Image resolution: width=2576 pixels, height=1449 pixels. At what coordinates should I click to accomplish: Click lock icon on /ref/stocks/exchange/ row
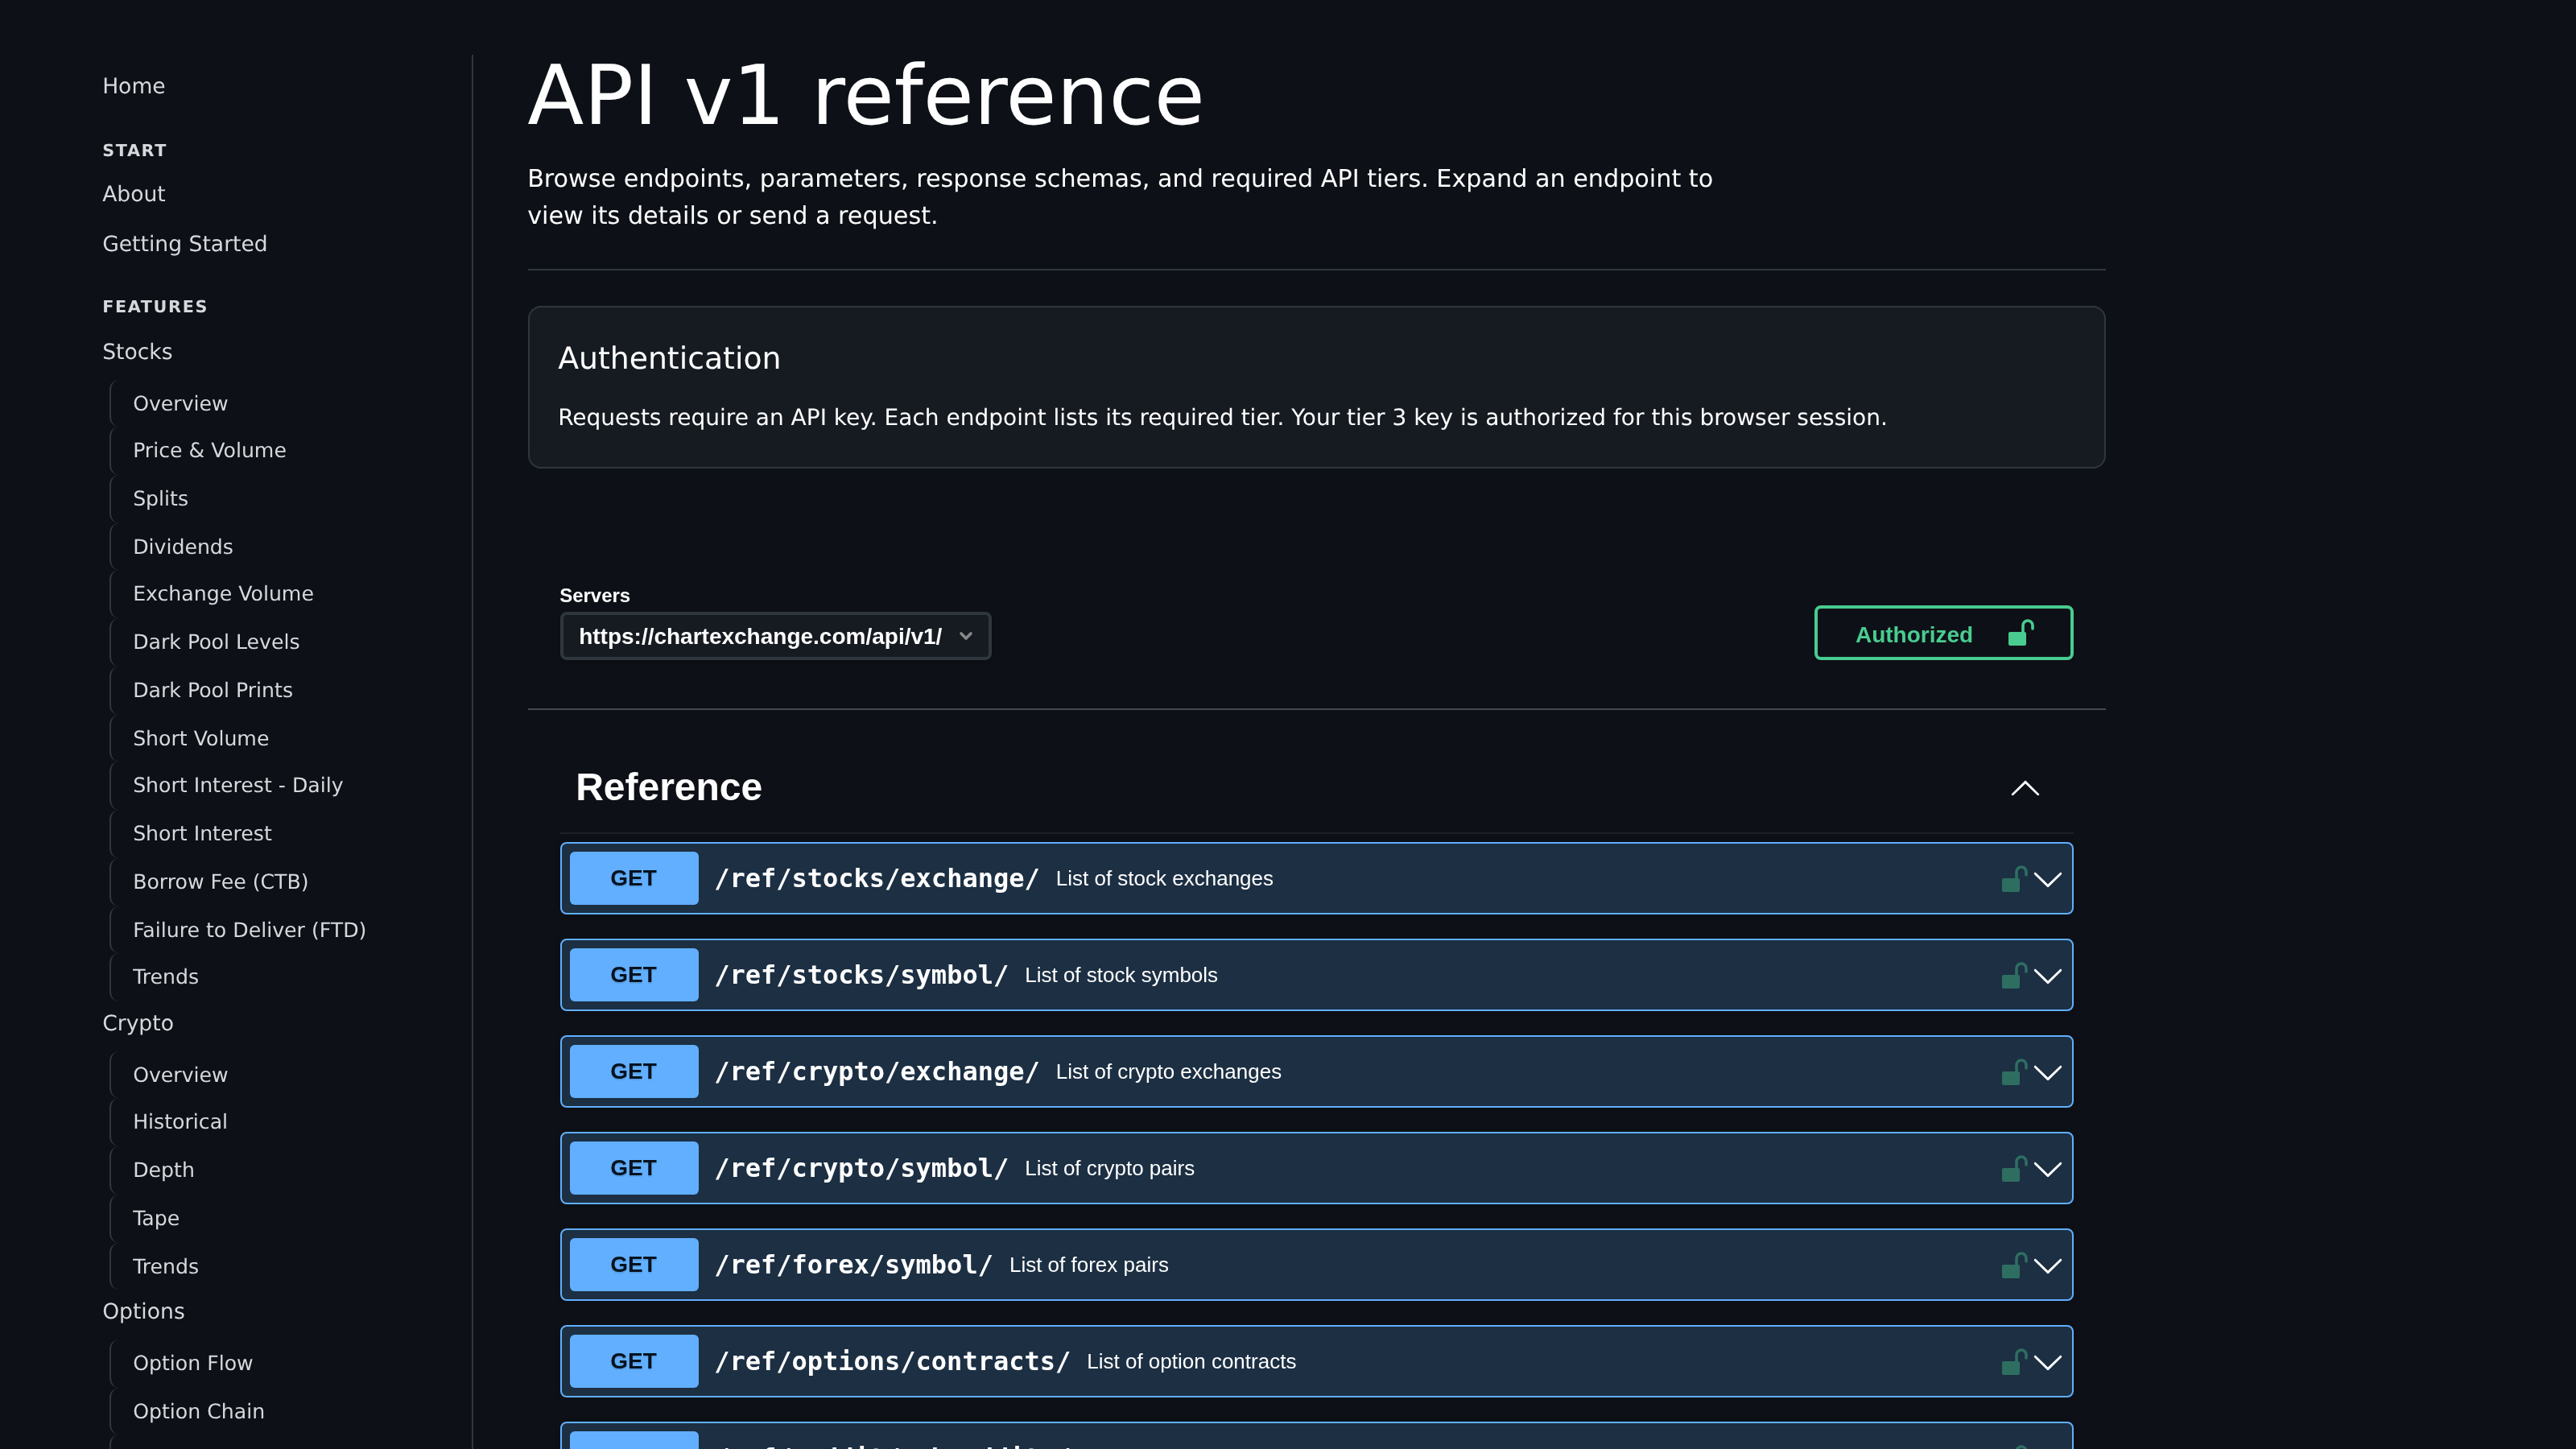coord(2014,879)
